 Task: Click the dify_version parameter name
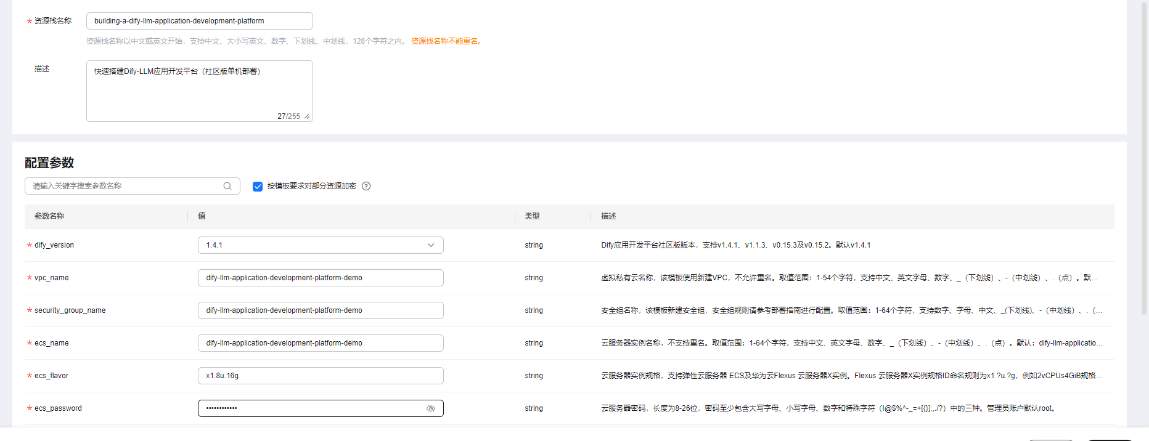[x=54, y=245]
